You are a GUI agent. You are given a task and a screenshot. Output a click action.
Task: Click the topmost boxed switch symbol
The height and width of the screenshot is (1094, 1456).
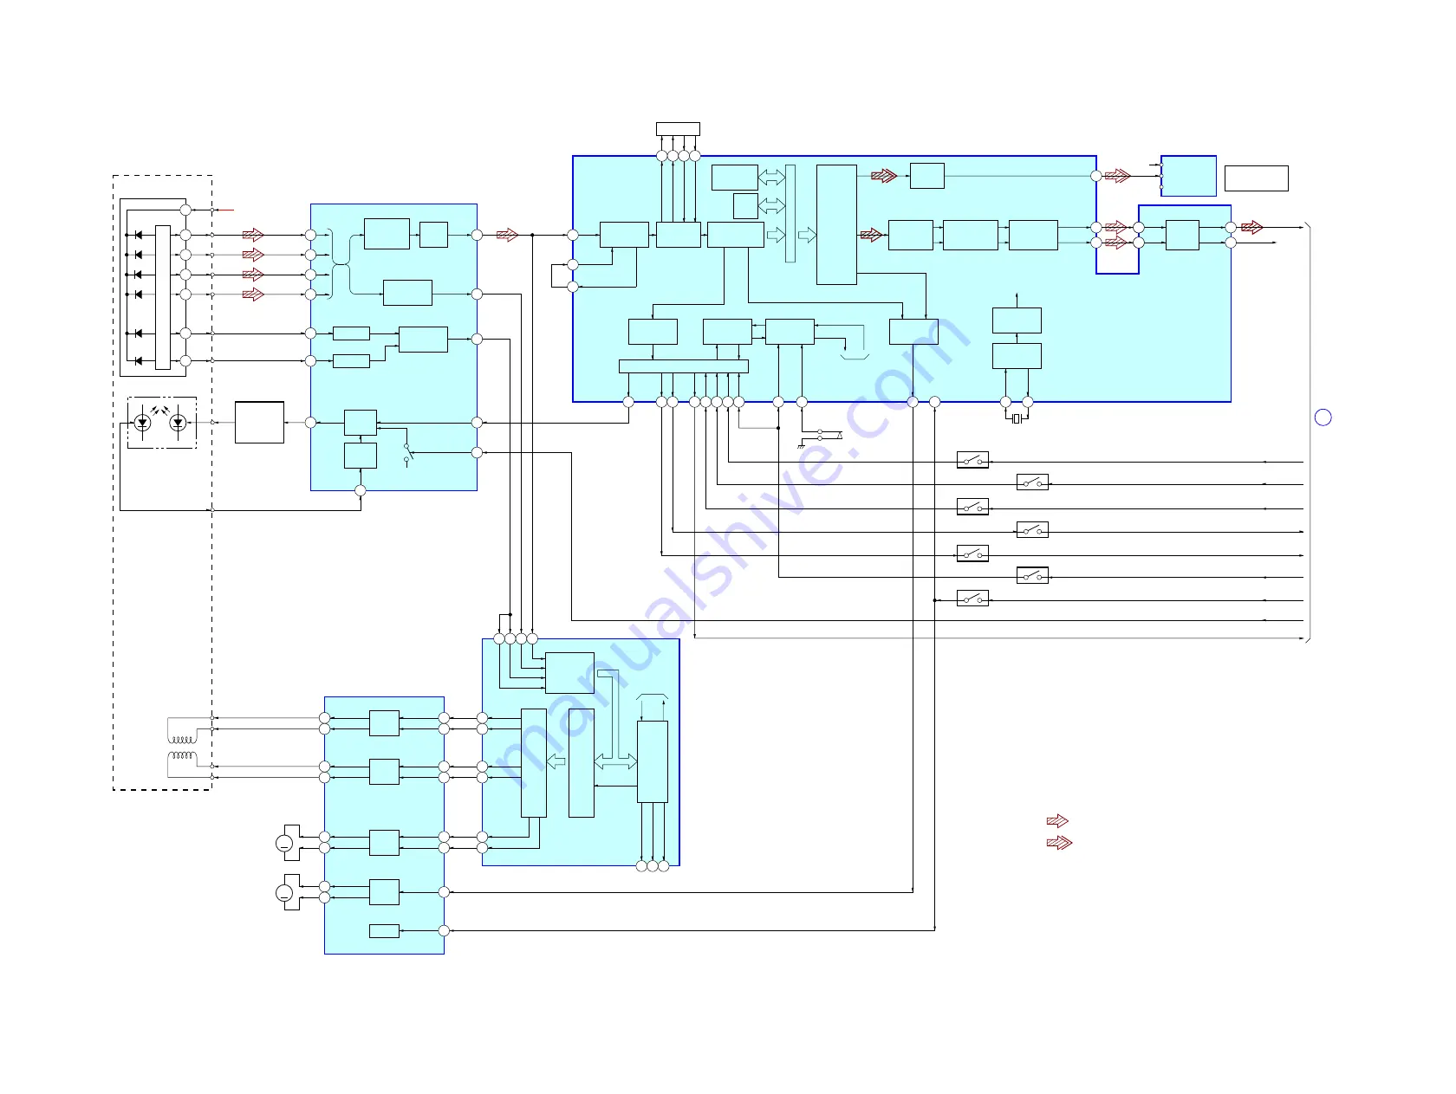tap(972, 460)
